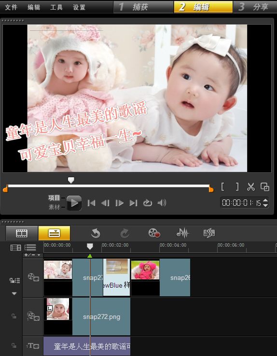277x356 pixels.
Task: Open the system volume control
Action: tap(162, 202)
